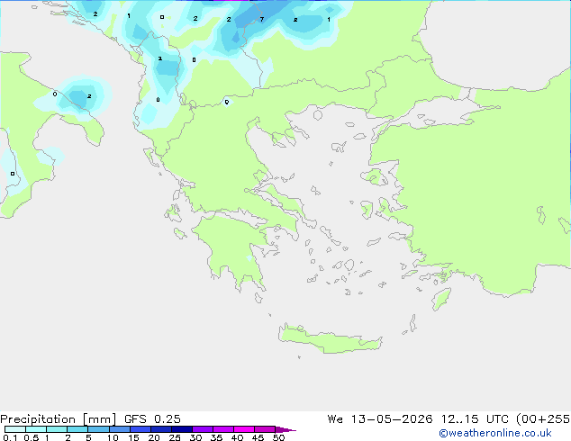Pick the 1–2 mm legend color box

[x=57, y=429]
